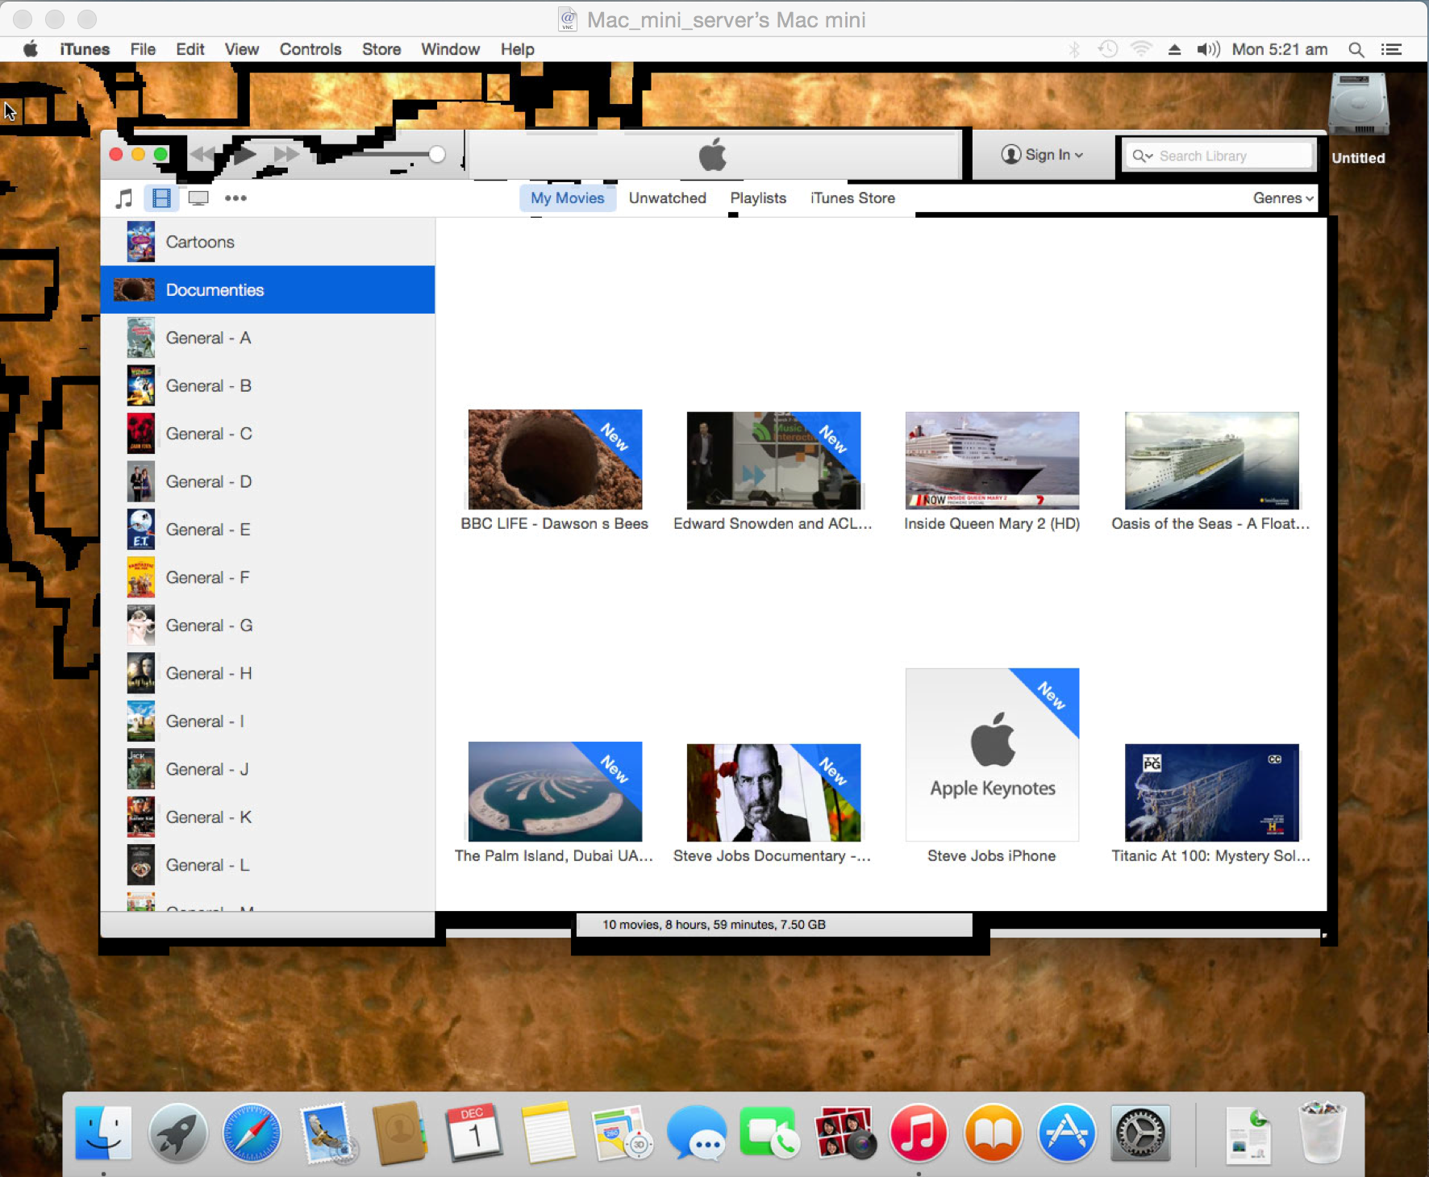
Task: Open iTunes icon in the Dock
Action: (919, 1134)
